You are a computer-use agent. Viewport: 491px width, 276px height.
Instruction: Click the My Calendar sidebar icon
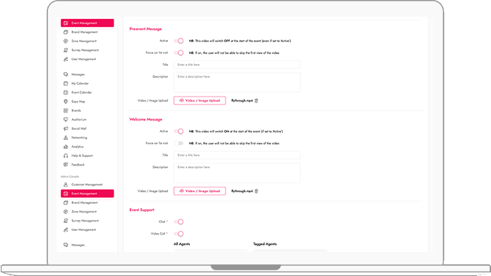[x=65, y=84]
